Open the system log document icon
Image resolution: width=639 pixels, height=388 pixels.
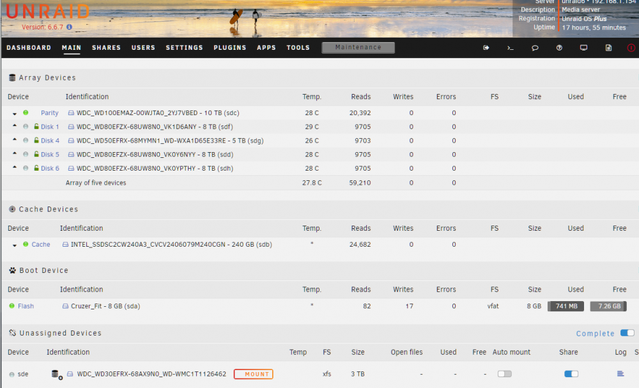click(608, 48)
